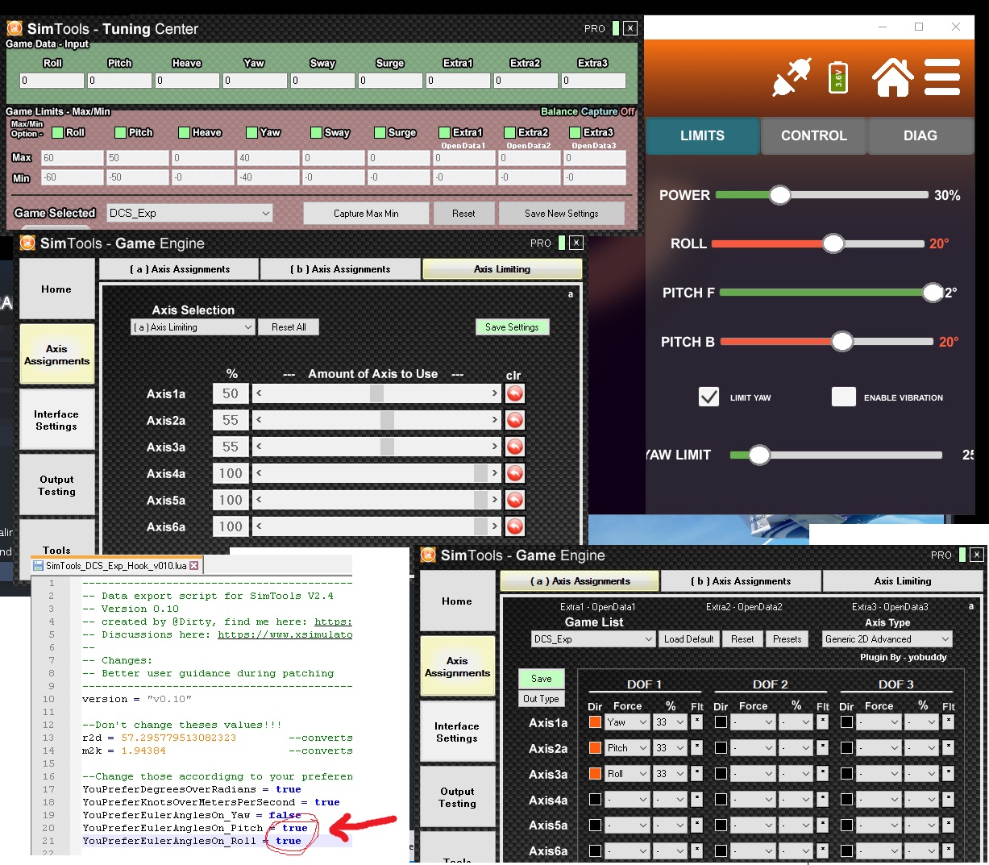Click the POWER slider handle
Viewport: 989px width, 865px height.
[x=779, y=195]
